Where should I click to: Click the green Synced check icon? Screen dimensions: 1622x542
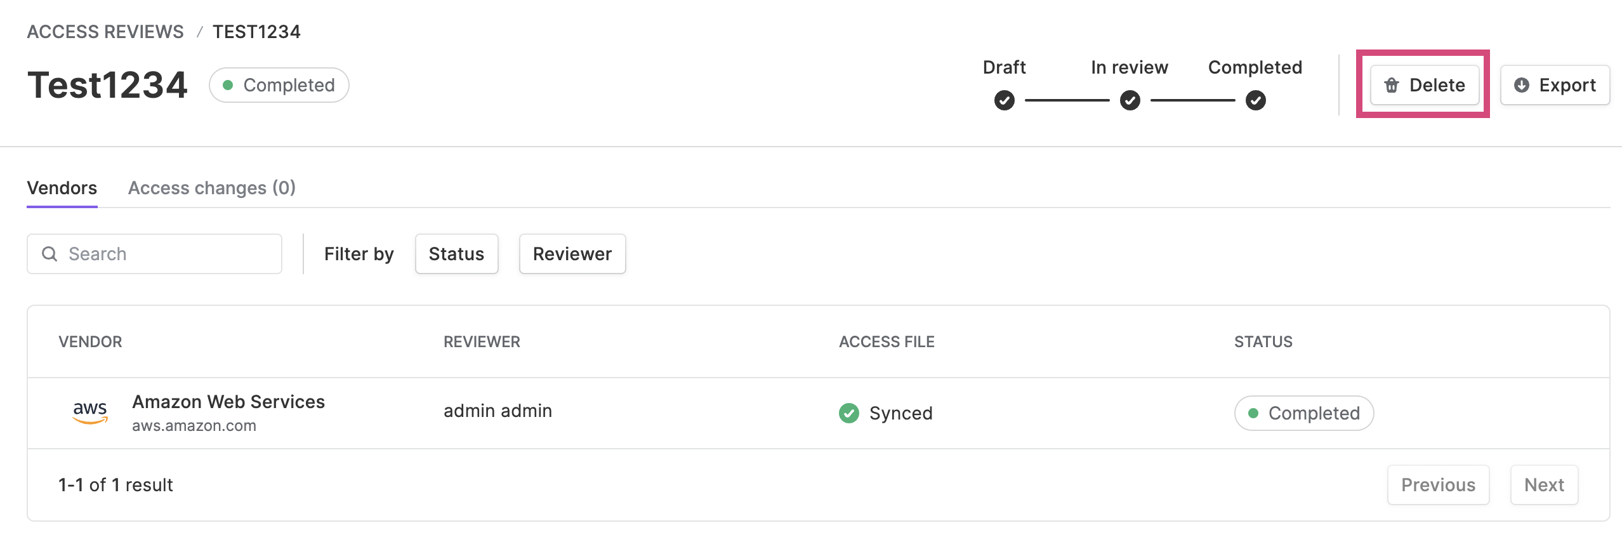pos(849,413)
